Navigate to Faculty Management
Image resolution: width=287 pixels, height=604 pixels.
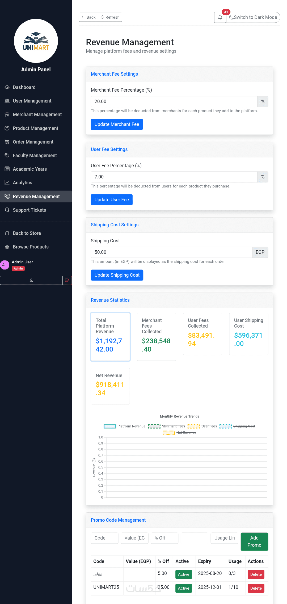click(36, 156)
